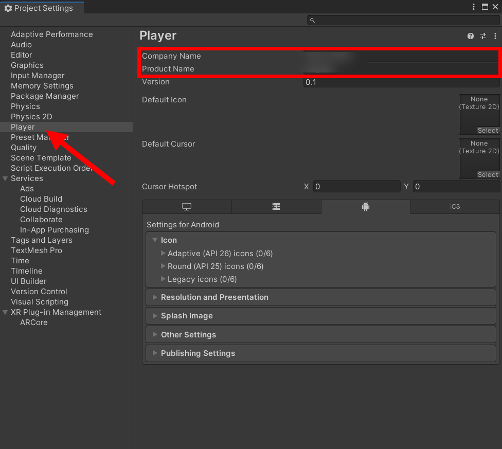Open TextMesh Pro settings
The height and width of the screenshot is (449, 502).
point(37,250)
